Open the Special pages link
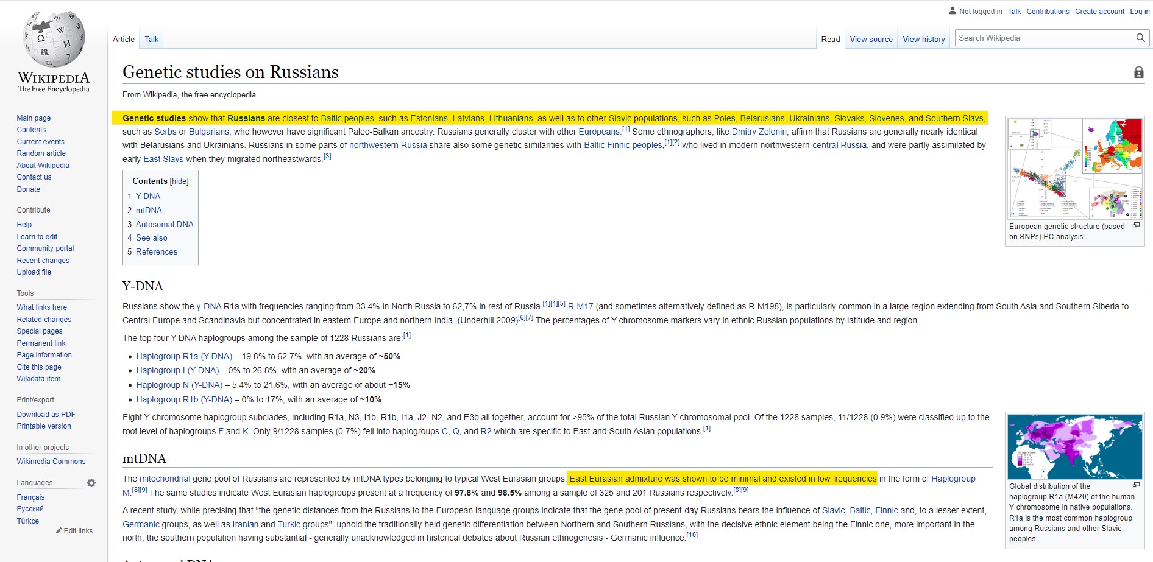This screenshot has height=562, width=1153. [x=40, y=331]
